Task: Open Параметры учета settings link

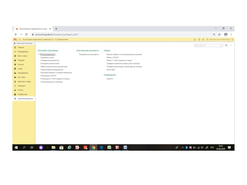Action: [47, 57]
